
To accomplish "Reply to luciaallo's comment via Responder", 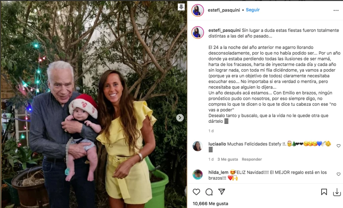I will tap(252, 159).
